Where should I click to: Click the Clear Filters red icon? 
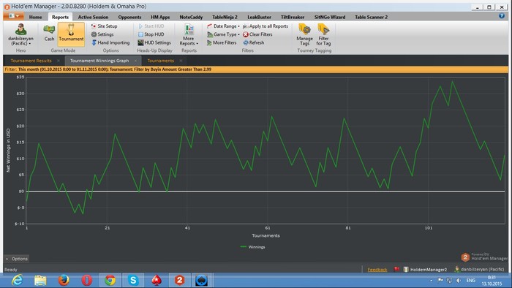pos(246,34)
